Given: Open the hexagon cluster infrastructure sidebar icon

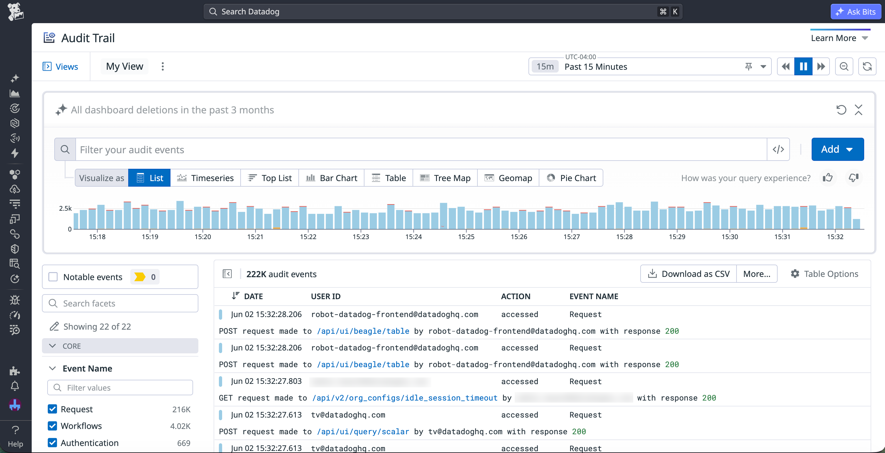Looking at the screenshot, I should tap(15, 174).
